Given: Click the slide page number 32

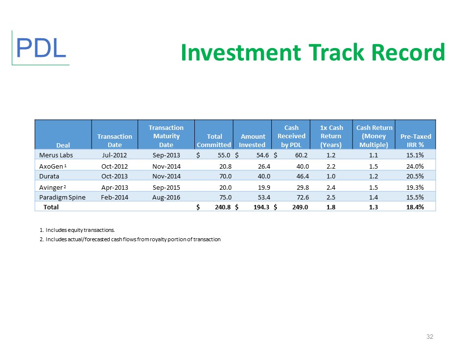Looking at the screenshot, I should click(430, 337).
